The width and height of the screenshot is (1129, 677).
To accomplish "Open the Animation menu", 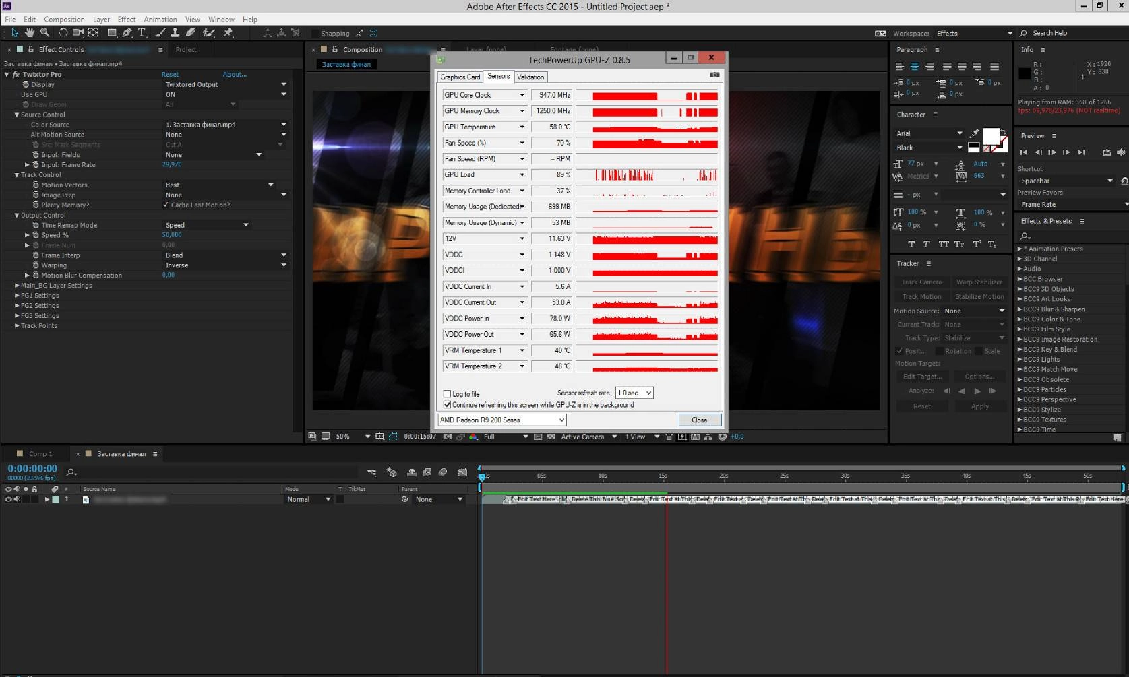I will click(160, 19).
